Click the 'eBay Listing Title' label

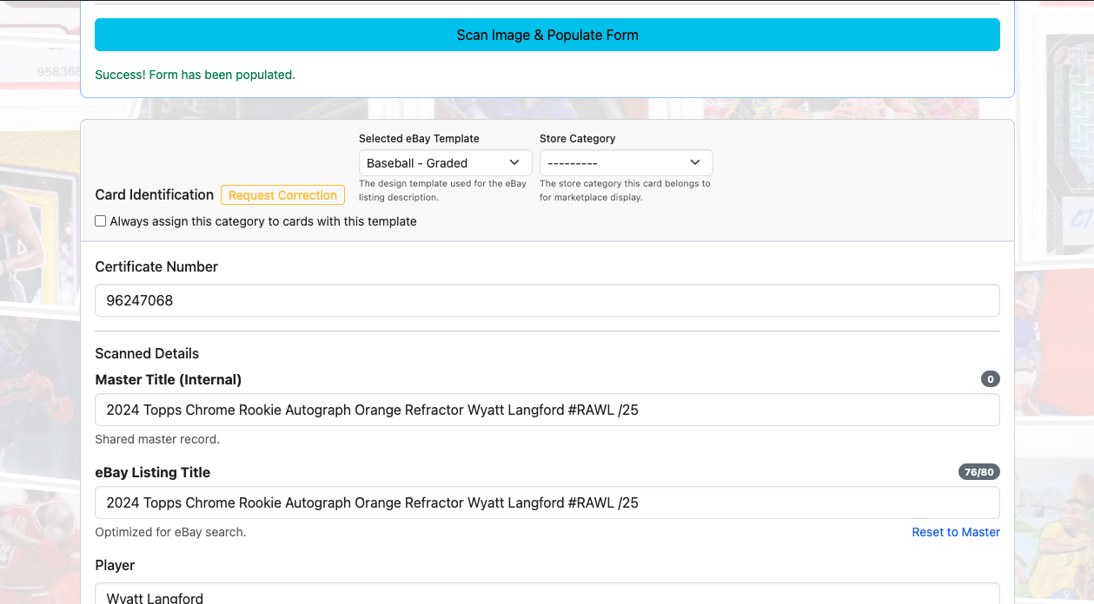pyautogui.click(x=152, y=472)
